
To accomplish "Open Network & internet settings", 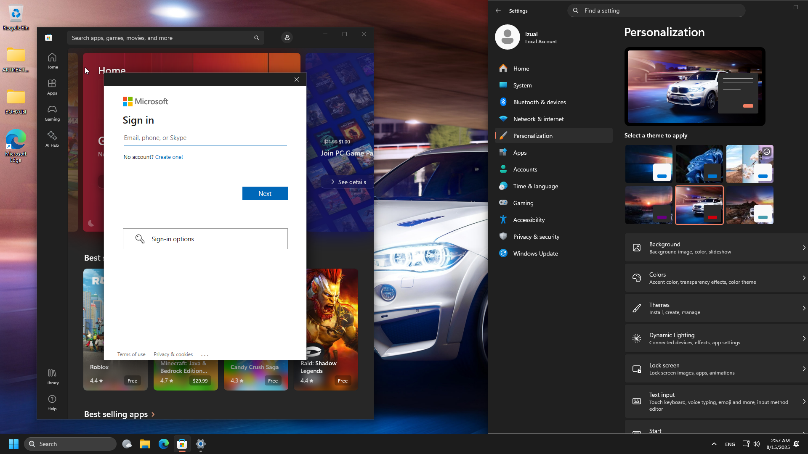I will coord(553,119).
